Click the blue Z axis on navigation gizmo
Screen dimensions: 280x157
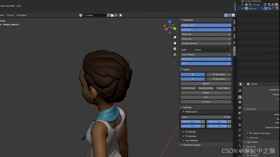coord(170,21)
